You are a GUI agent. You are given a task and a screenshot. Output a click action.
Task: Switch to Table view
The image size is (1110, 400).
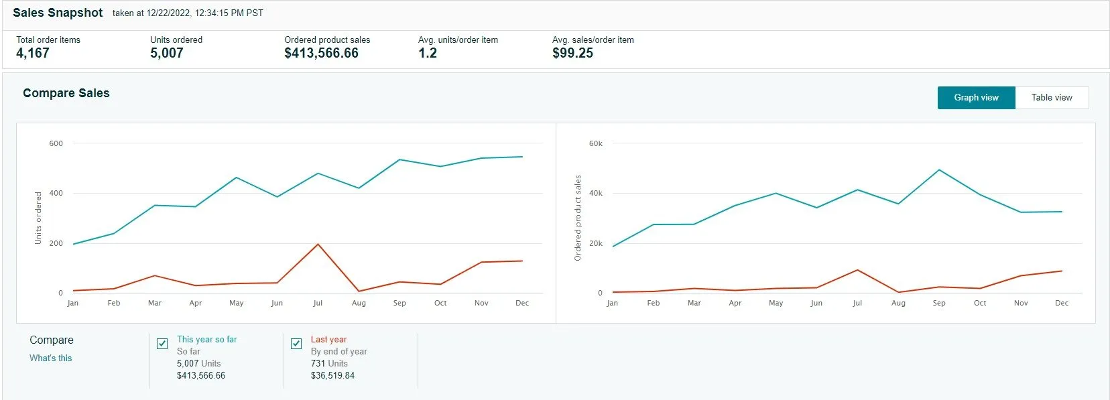click(x=1051, y=98)
